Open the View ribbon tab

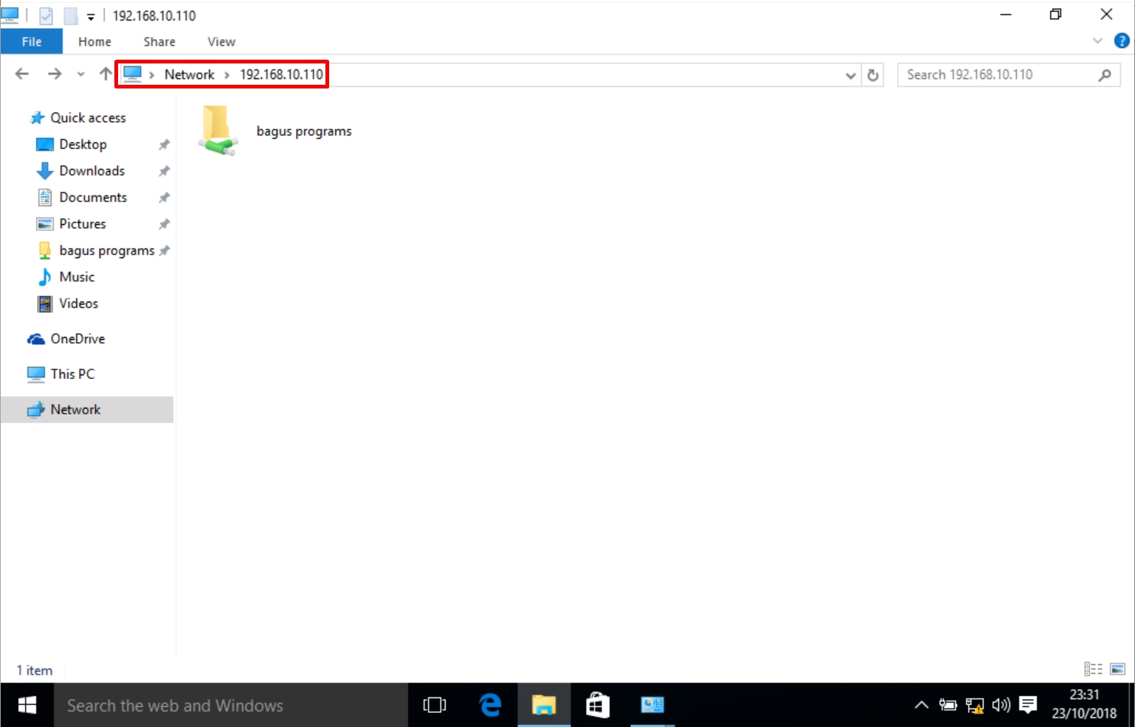pyautogui.click(x=221, y=41)
